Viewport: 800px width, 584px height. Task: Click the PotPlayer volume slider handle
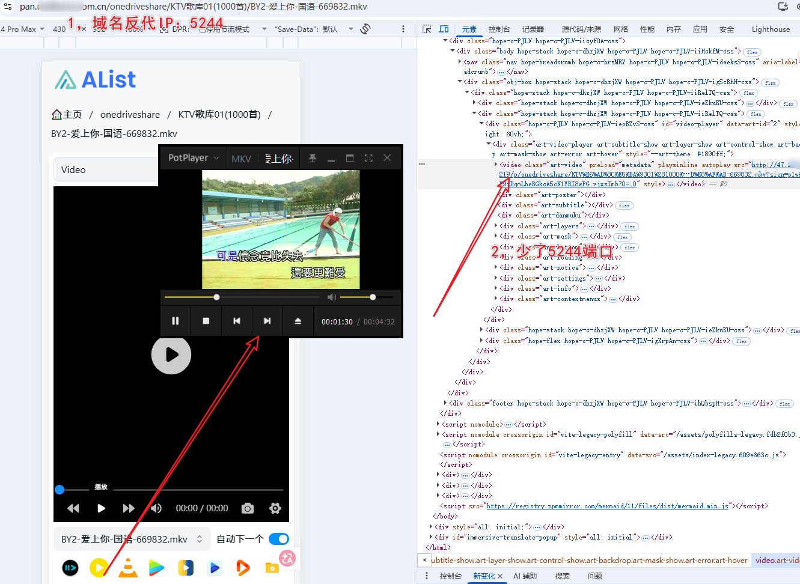(x=373, y=297)
